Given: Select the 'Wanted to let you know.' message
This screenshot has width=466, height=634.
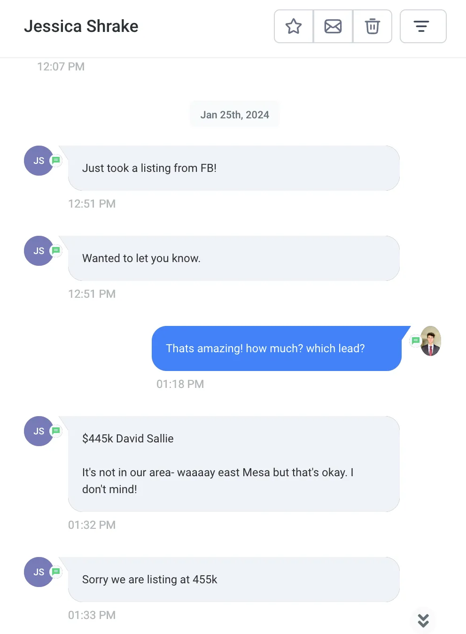Looking at the screenshot, I should (x=233, y=258).
